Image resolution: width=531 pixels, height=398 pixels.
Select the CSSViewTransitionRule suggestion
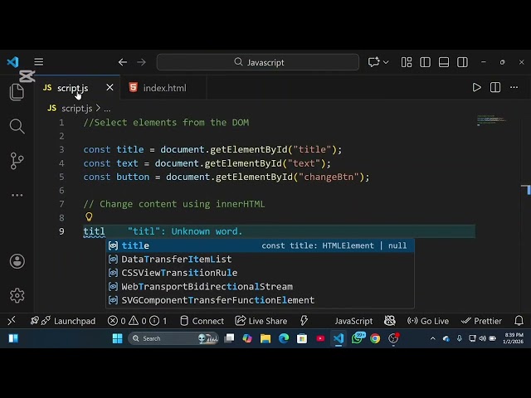(260, 273)
